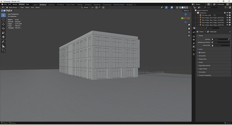
Task: Click the outliner search field
Action: point(211,8)
